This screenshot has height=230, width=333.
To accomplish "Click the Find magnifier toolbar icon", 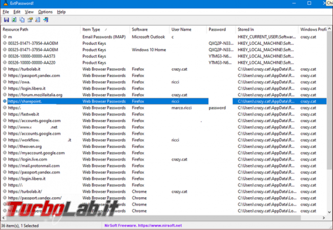I will coord(37,20).
